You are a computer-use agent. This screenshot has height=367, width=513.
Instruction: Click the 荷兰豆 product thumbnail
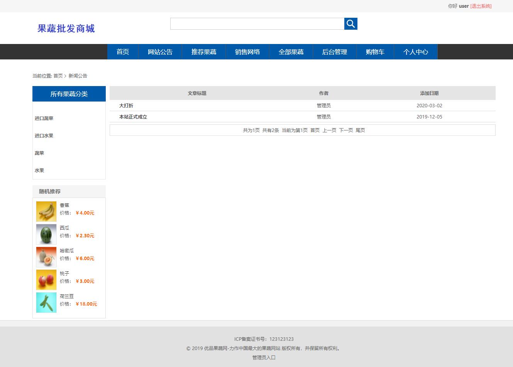pos(46,302)
